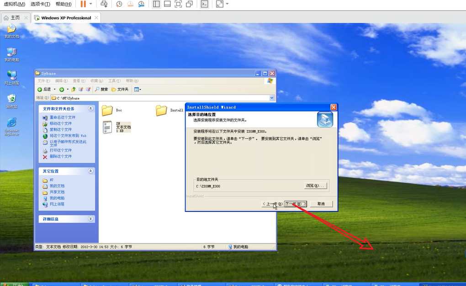Click 移动这个文件 task link
Viewport: 466px width, 286px height.
pyautogui.click(x=61, y=123)
